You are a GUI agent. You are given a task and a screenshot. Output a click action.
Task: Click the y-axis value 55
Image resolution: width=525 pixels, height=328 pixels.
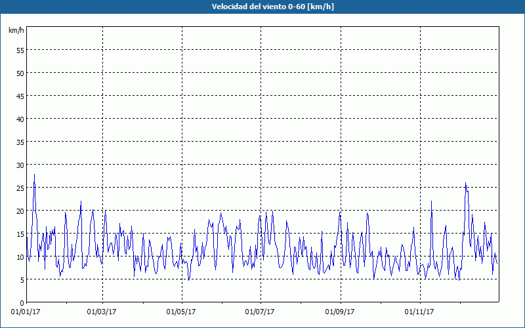point(20,51)
